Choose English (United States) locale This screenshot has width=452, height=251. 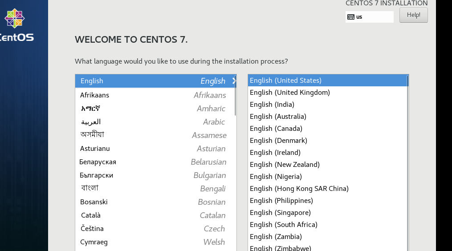[327, 81]
